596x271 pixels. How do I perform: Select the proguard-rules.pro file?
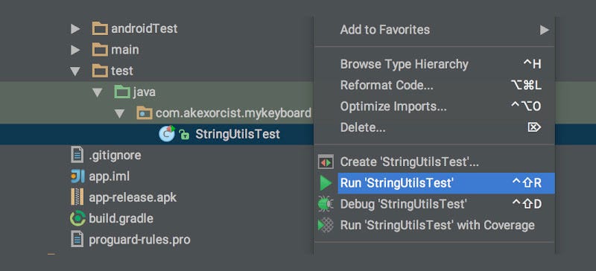139,240
